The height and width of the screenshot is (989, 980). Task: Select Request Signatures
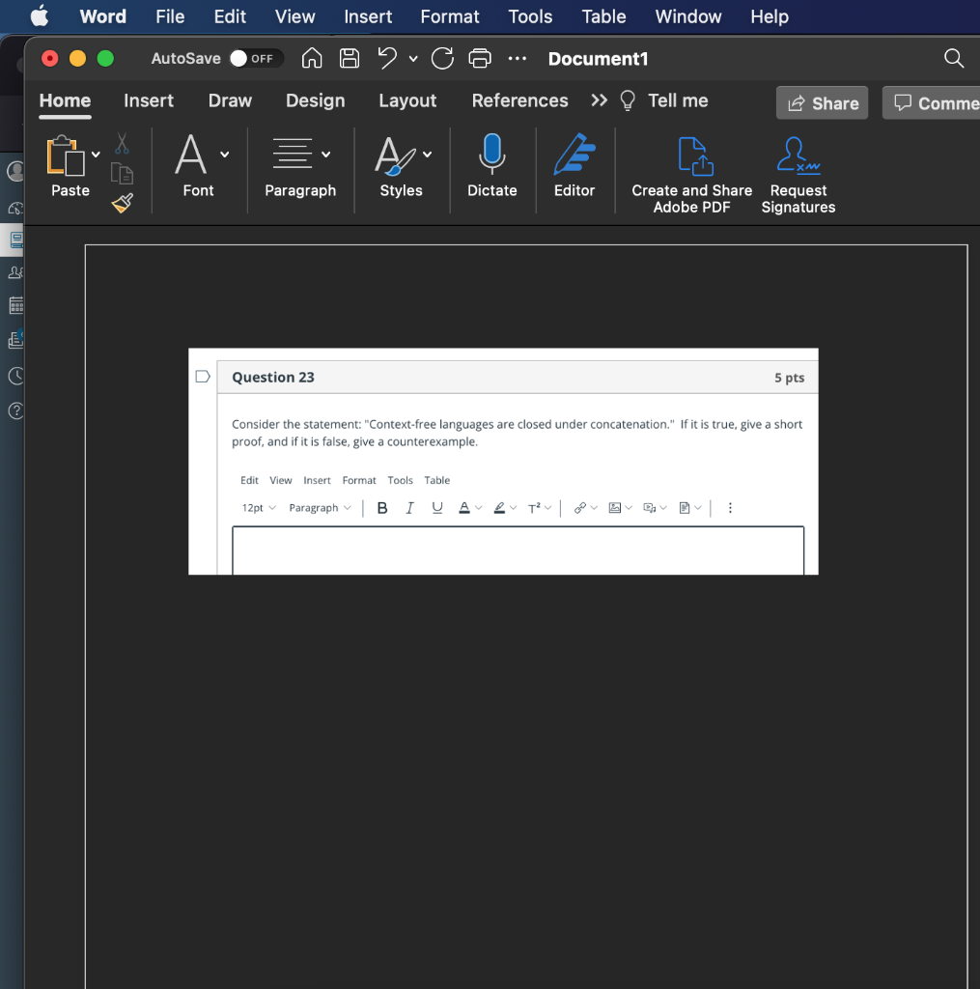pyautogui.click(x=798, y=174)
